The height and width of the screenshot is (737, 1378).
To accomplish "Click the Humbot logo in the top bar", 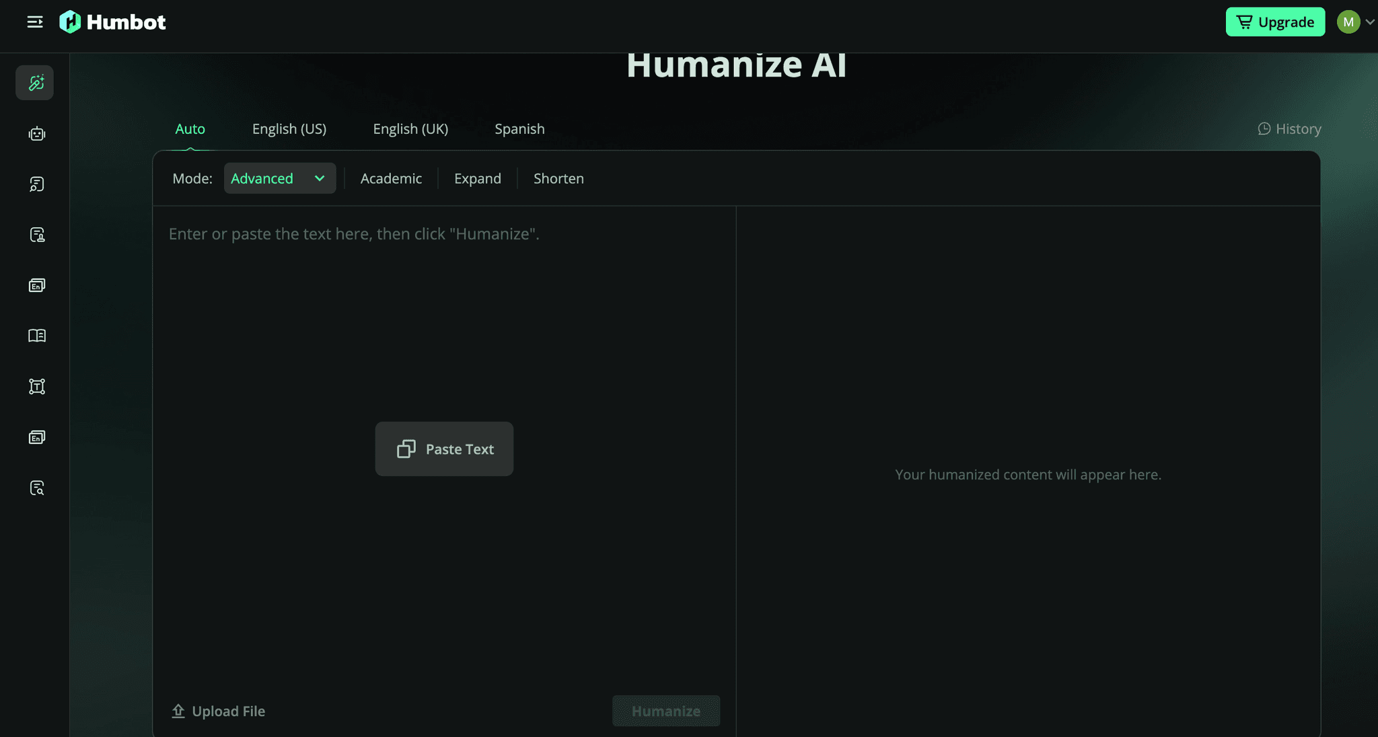I will point(112,22).
